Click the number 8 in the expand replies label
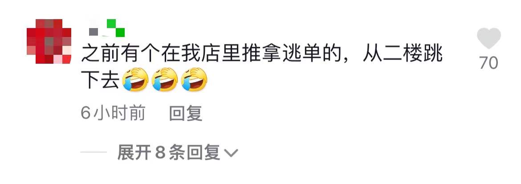The height and width of the screenshot is (184, 521). coord(160,153)
